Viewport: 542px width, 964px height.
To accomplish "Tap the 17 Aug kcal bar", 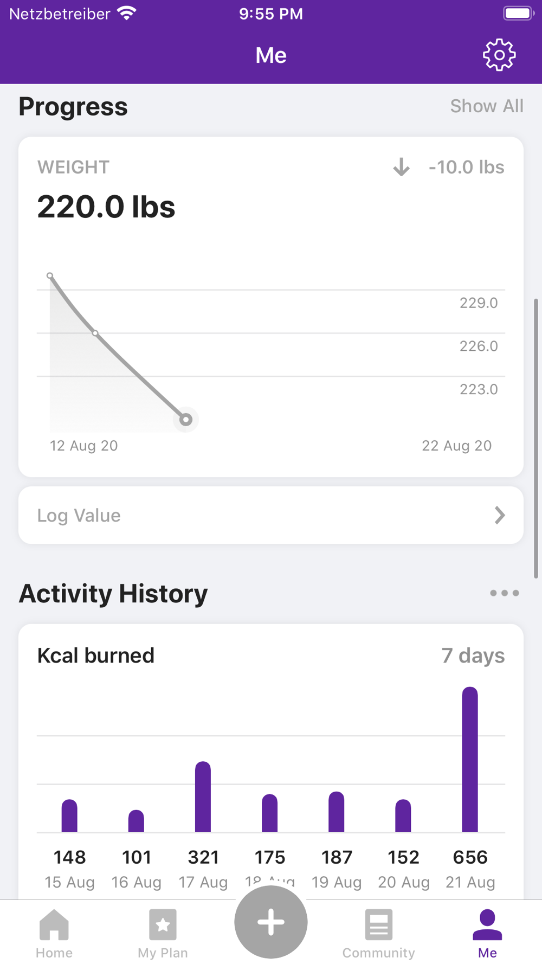I will click(203, 797).
